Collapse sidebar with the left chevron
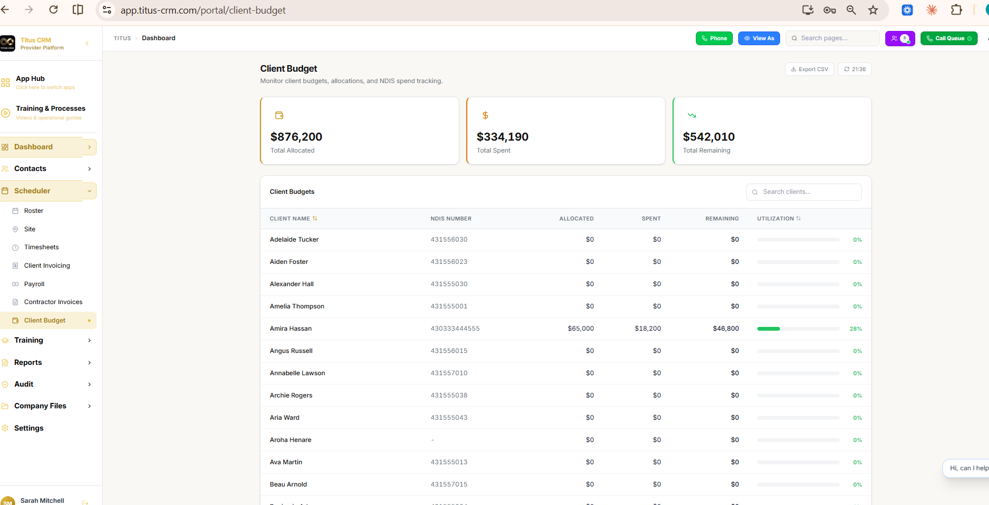 click(x=87, y=43)
